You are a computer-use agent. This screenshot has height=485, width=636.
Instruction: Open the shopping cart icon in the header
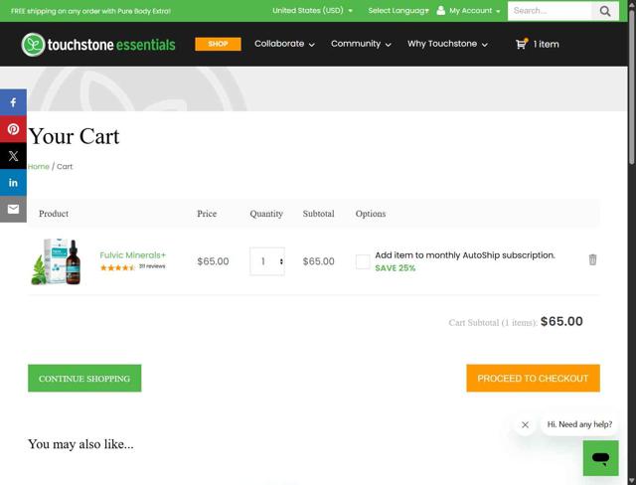[x=521, y=44]
